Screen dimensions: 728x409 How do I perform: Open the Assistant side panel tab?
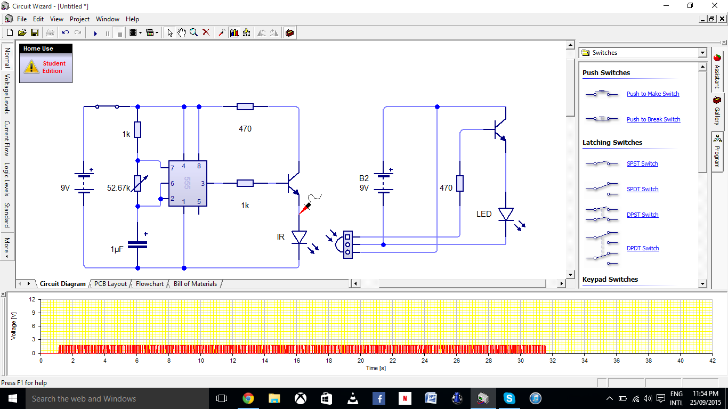(717, 71)
